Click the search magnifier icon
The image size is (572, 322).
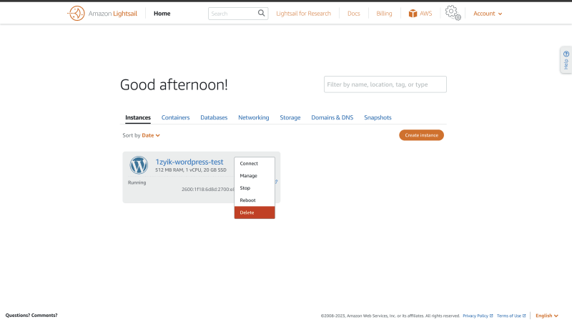coord(261,13)
